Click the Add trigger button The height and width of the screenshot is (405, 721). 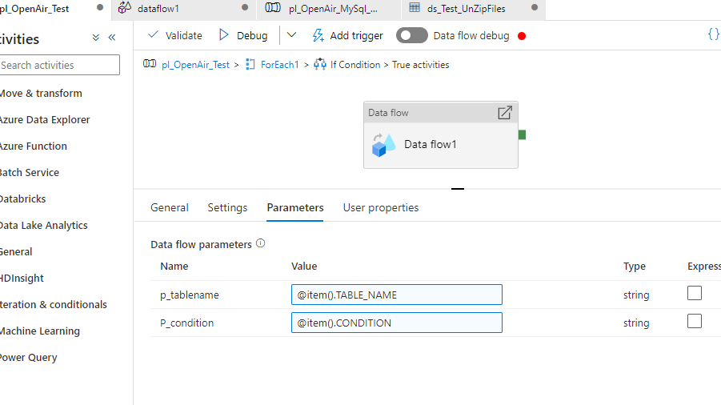[x=347, y=35]
